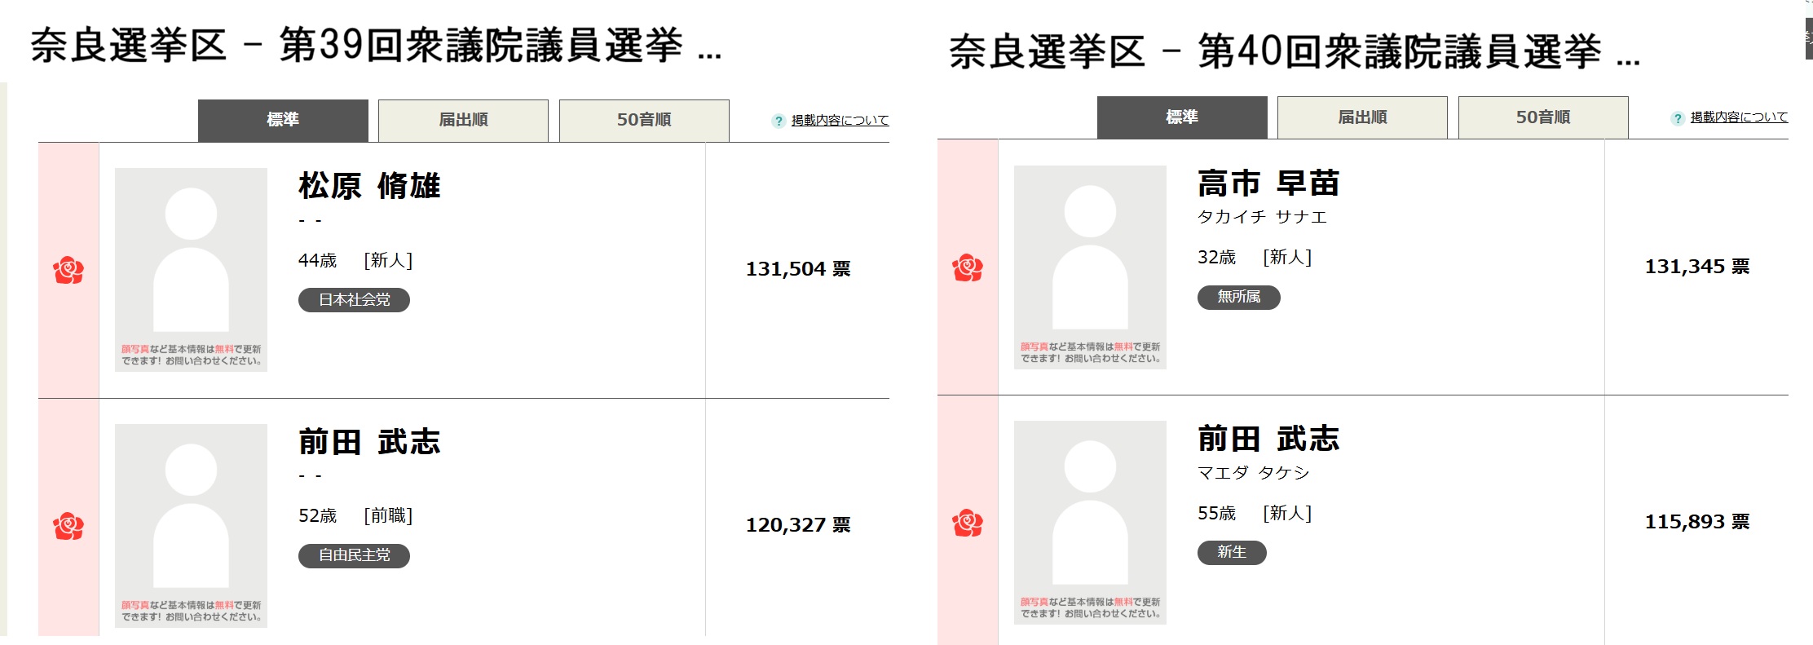Click the question mark help icon in 第39回 panel
Screen dimensions: 1813x645
tap(779, 121)
